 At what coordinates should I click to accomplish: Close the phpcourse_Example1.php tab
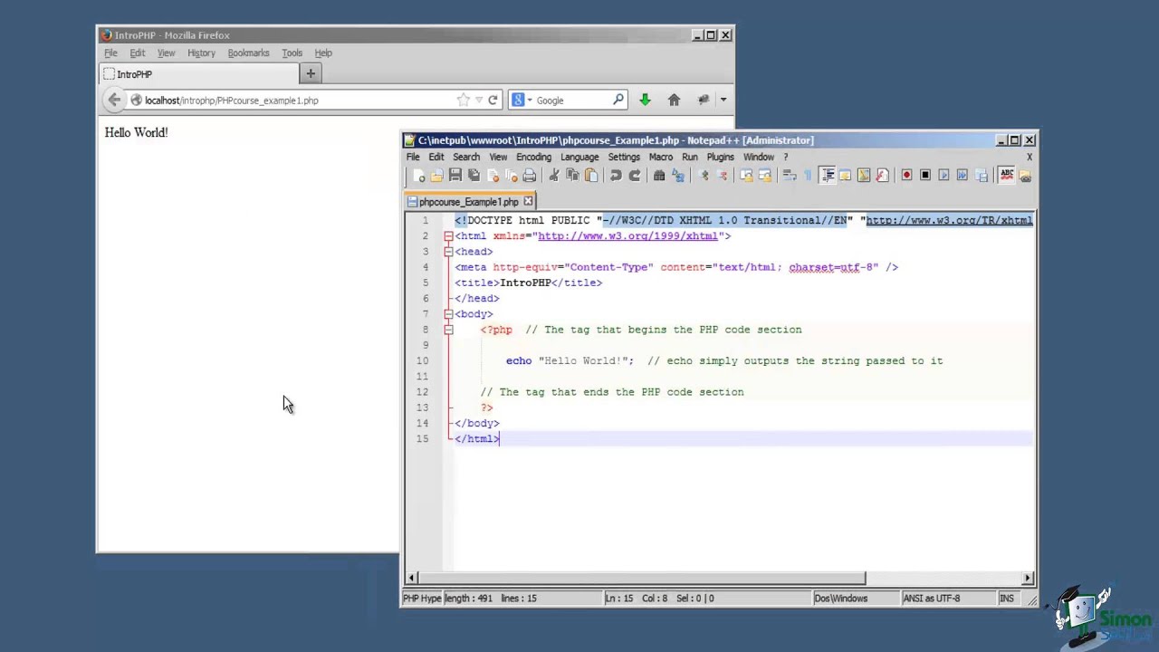[x=528, y=201]
